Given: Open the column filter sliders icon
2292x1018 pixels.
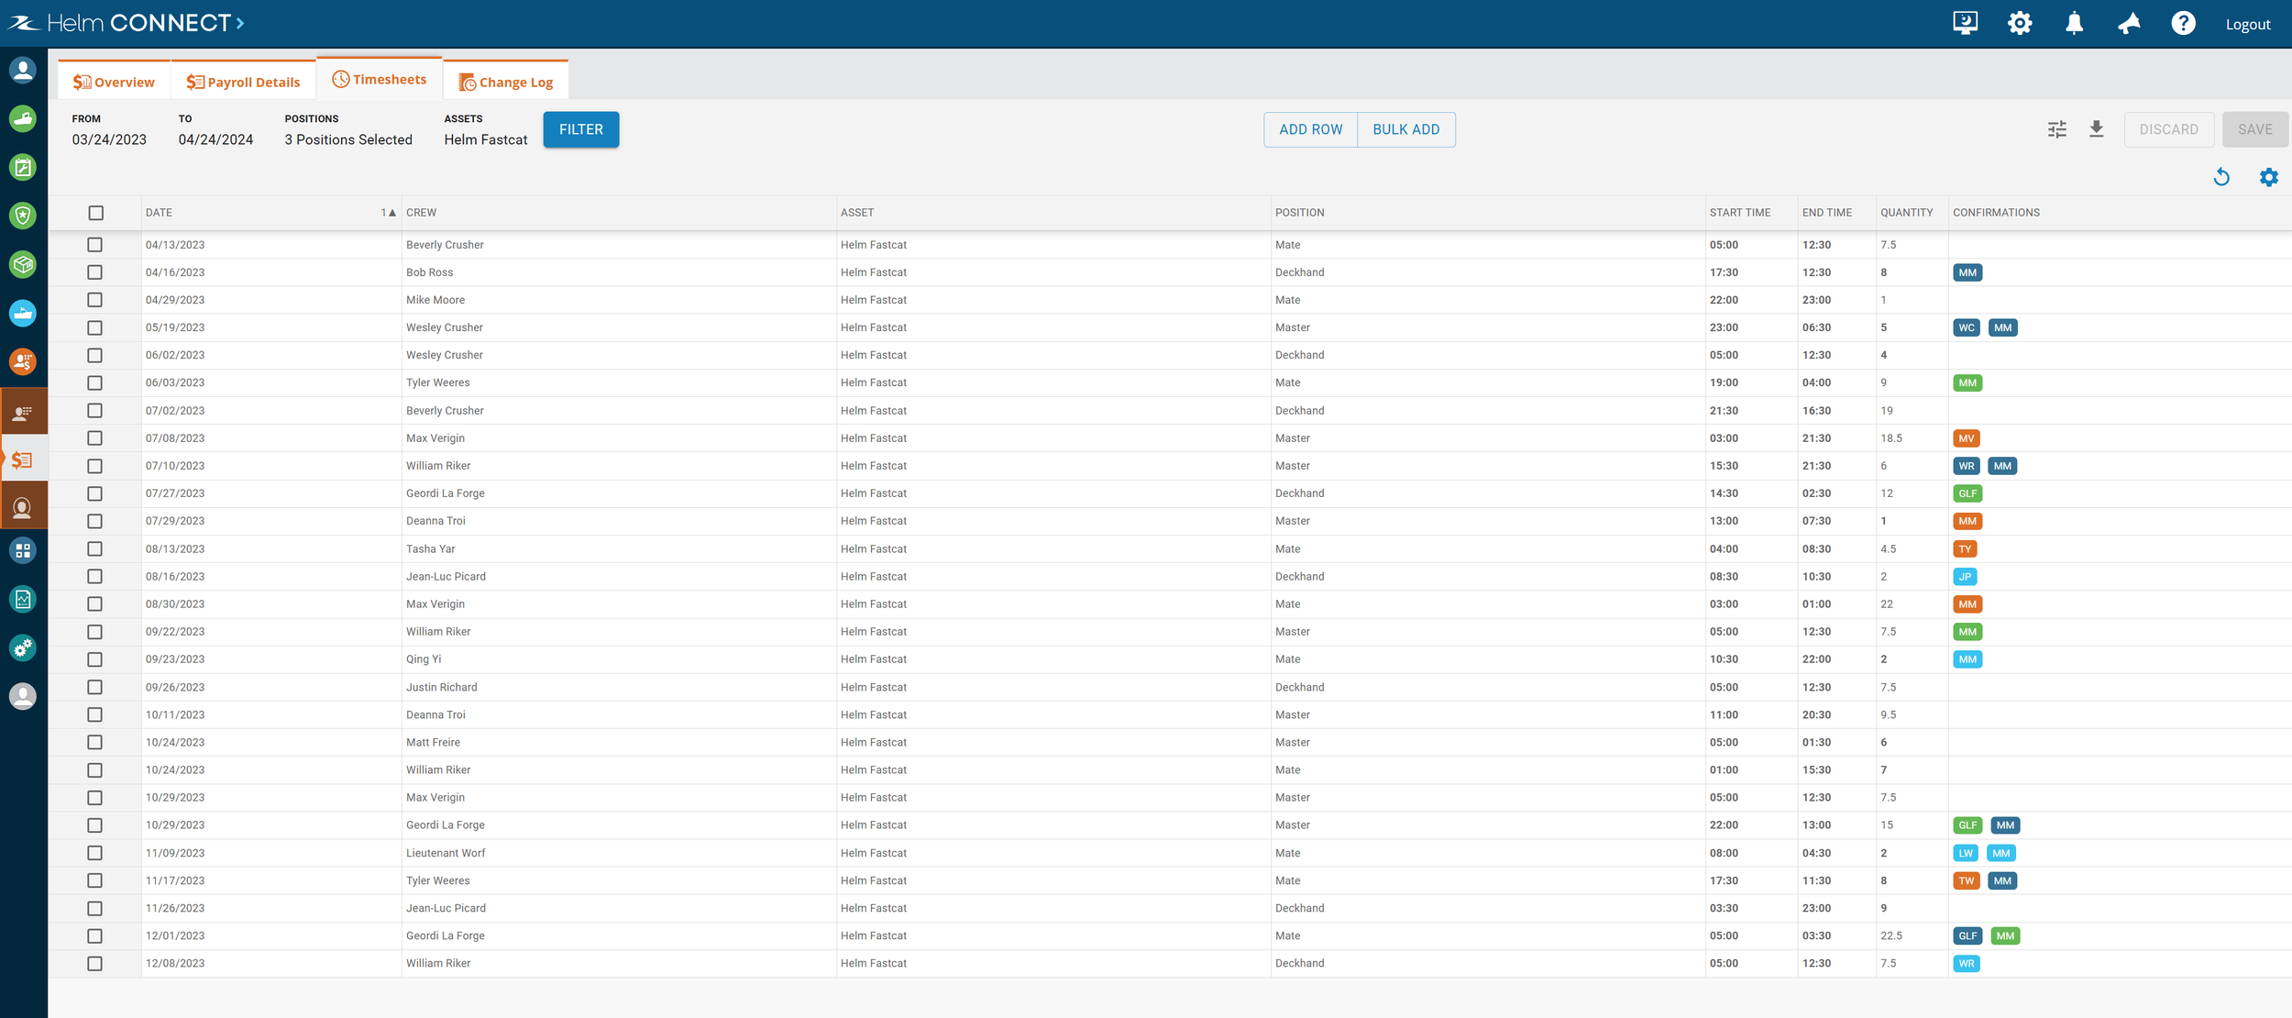Looking at the screenshot, I should 2057,129.
